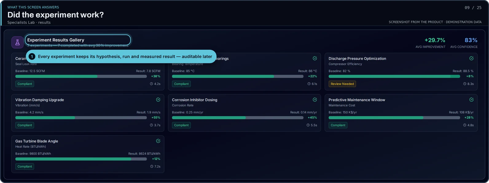The height and width of the screenshot is (183, 489).
Task: Click the +8% improvement figure
Action: [470, 76]
